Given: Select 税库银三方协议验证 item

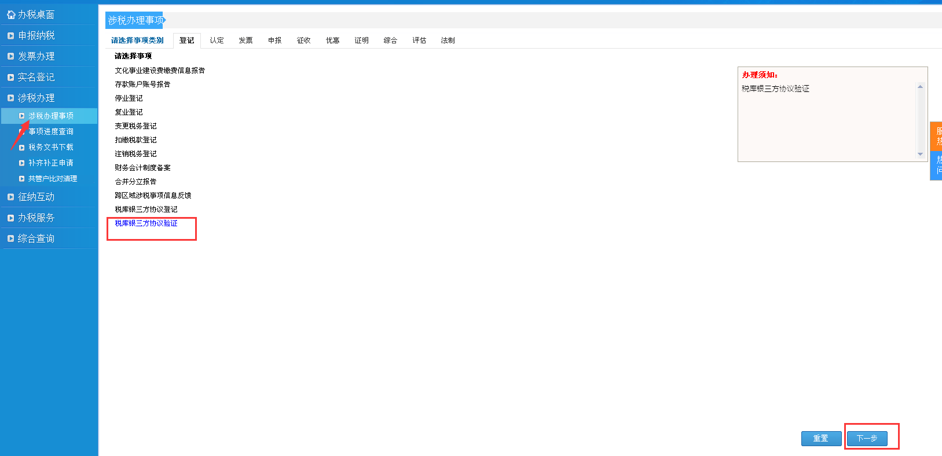Looking at the screenshot, I should click(x=146, y=223).
